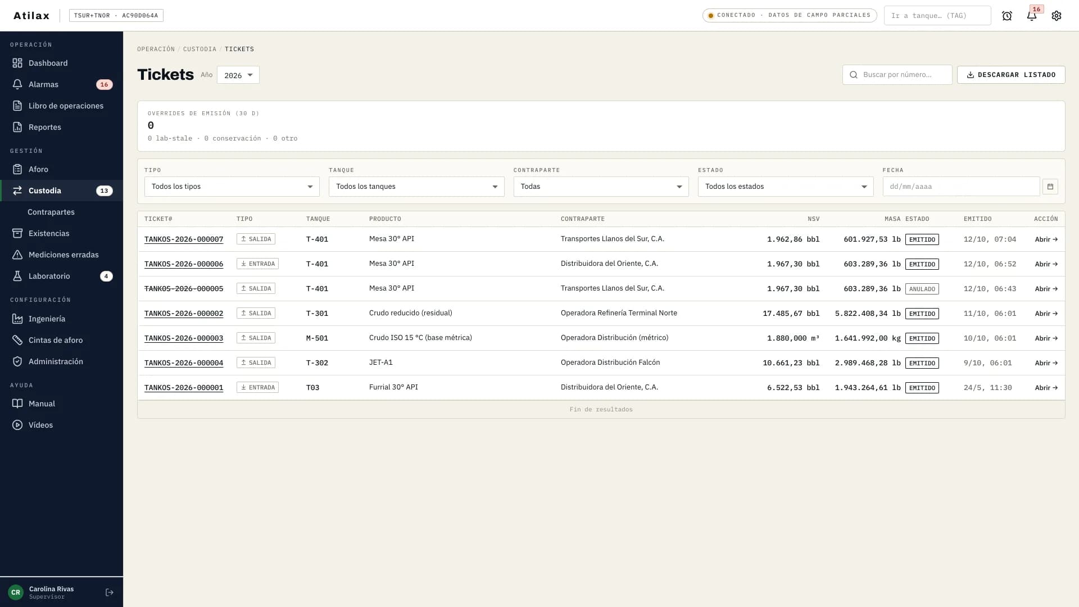
Task: Open ticket TANKOS-2026-000007 link
Action: (x=184, y=239)
